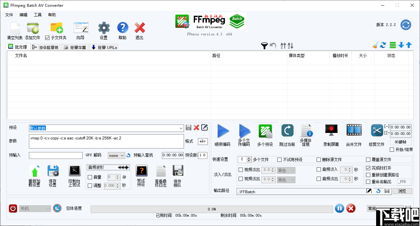This screenshot has height=226, width=420.
Task: Click Trim Files scissors icon (修剪文件)
Action: 377,130
